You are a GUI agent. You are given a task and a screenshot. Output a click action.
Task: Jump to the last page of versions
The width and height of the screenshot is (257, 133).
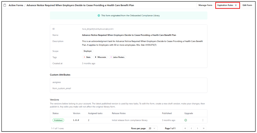click(x=204, y=128)
